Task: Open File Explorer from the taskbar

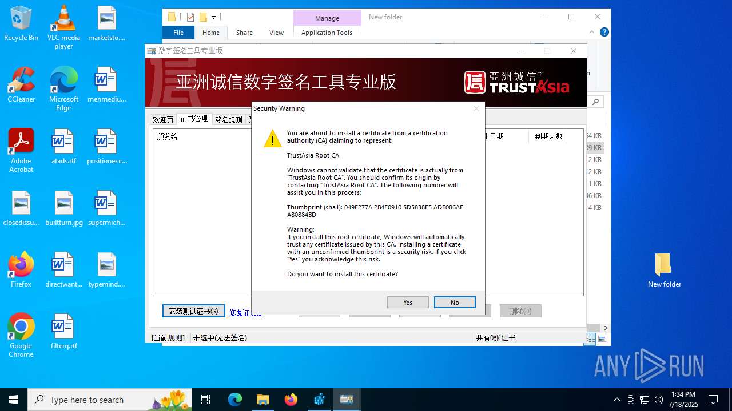Action: [262, 400]
